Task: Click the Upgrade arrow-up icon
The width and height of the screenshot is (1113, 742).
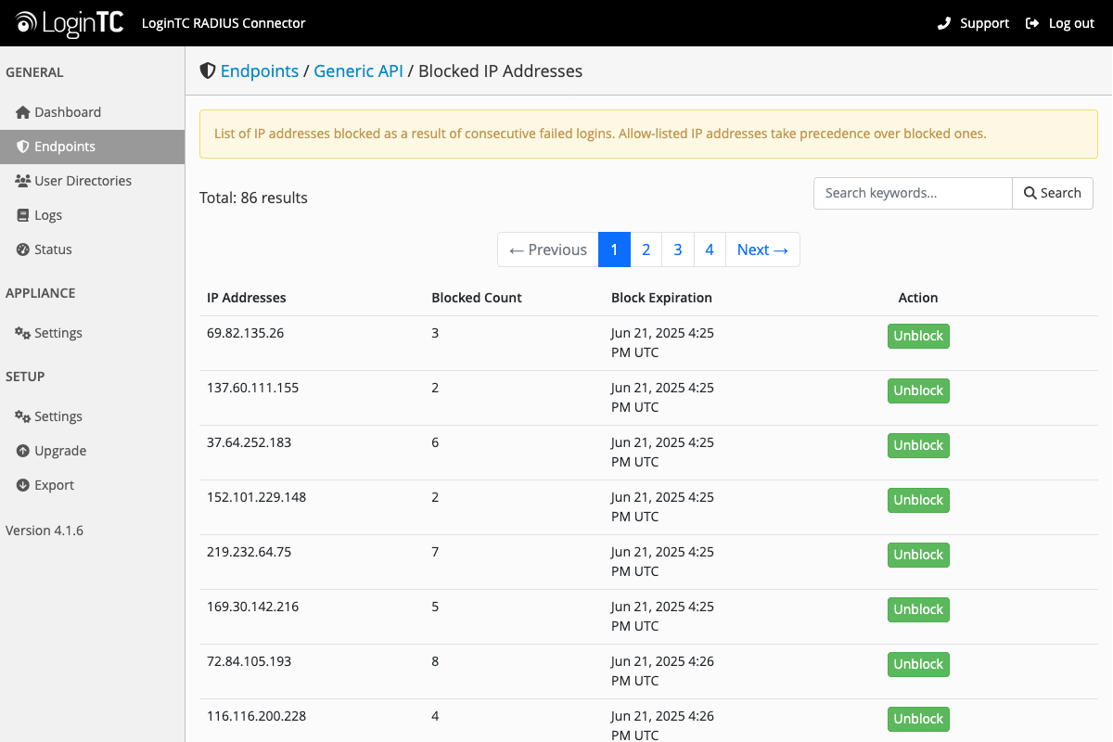Action: click(23, 451)
